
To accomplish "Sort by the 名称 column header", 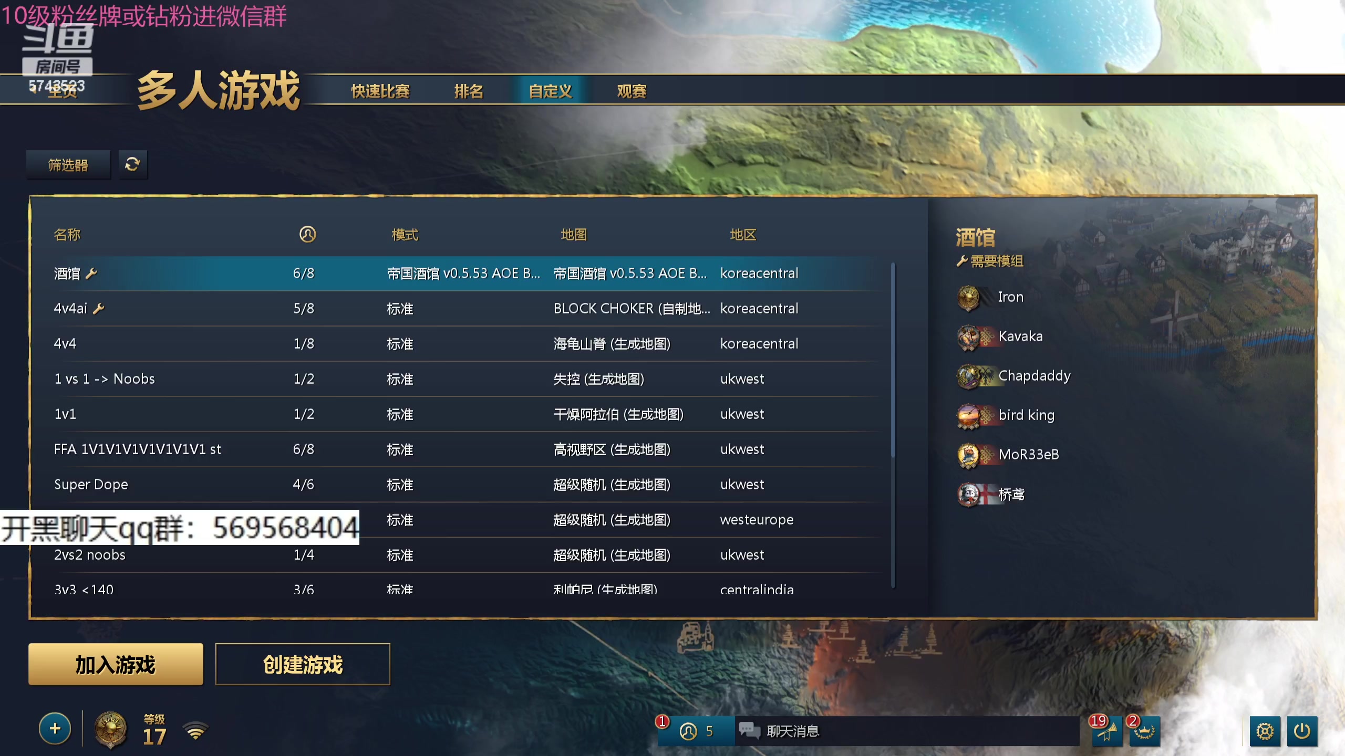I will click(67, 235).
